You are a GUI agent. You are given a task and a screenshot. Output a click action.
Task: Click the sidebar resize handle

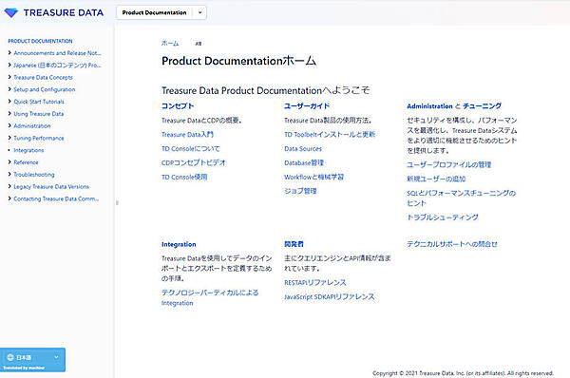click(117, 202)
